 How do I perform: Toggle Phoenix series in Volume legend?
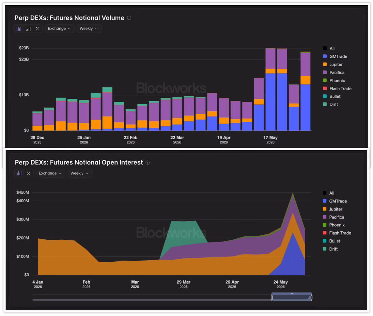334,81
